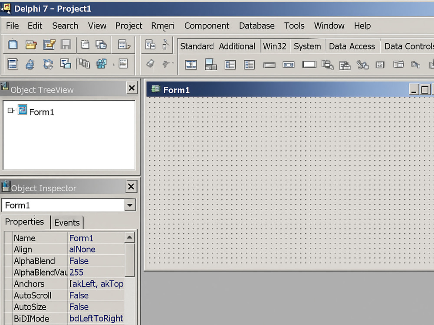Select the tabbed box palette component after grid square
434x325 pixels.
tap(398, 65)
